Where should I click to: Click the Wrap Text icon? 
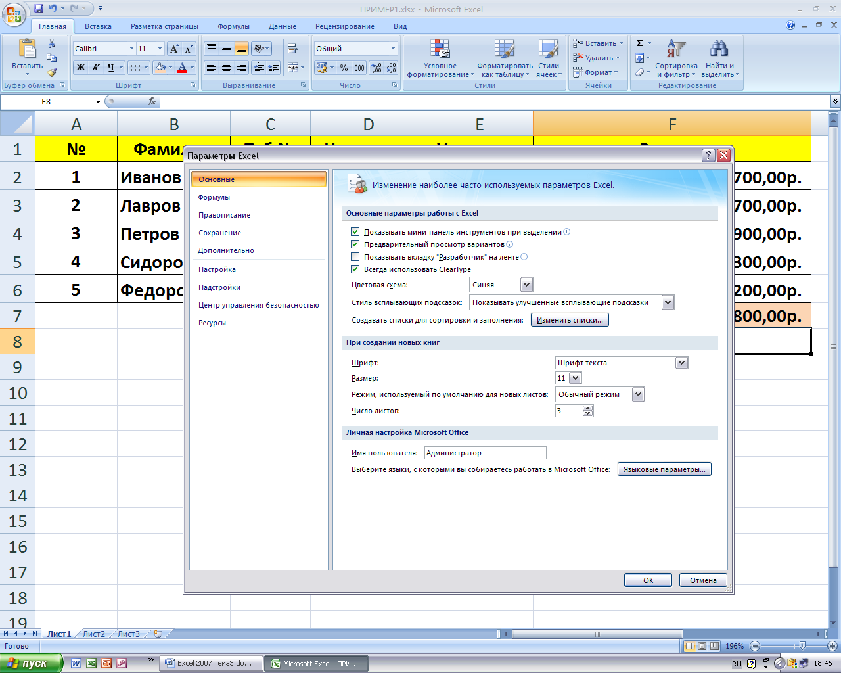(293, 49)
